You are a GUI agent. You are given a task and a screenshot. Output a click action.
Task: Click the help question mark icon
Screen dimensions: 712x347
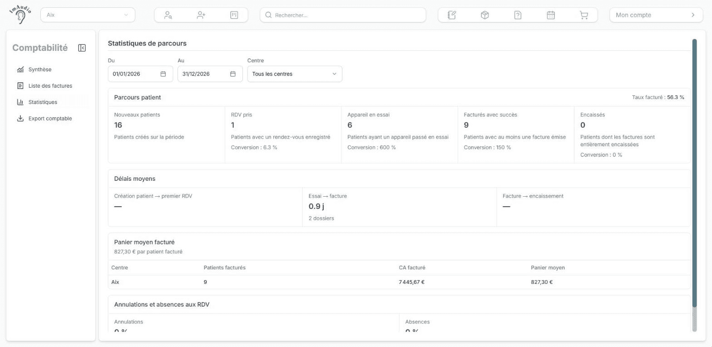518,15
